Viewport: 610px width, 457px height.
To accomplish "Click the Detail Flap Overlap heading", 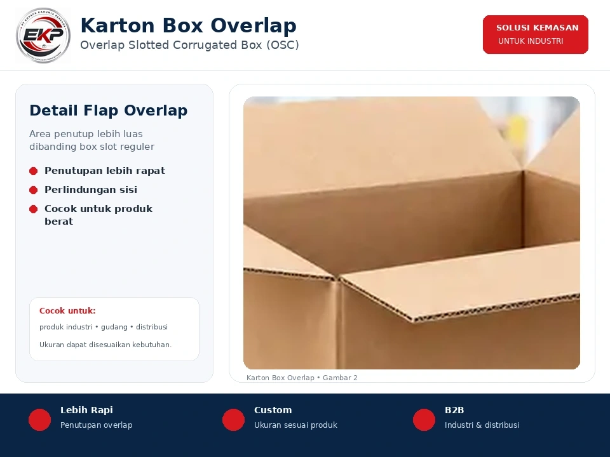I will tap(109, 110).
